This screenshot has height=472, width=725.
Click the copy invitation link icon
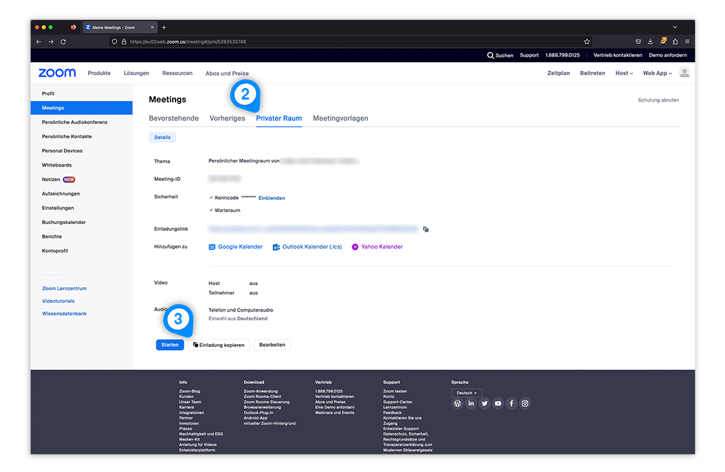[426, 230]
